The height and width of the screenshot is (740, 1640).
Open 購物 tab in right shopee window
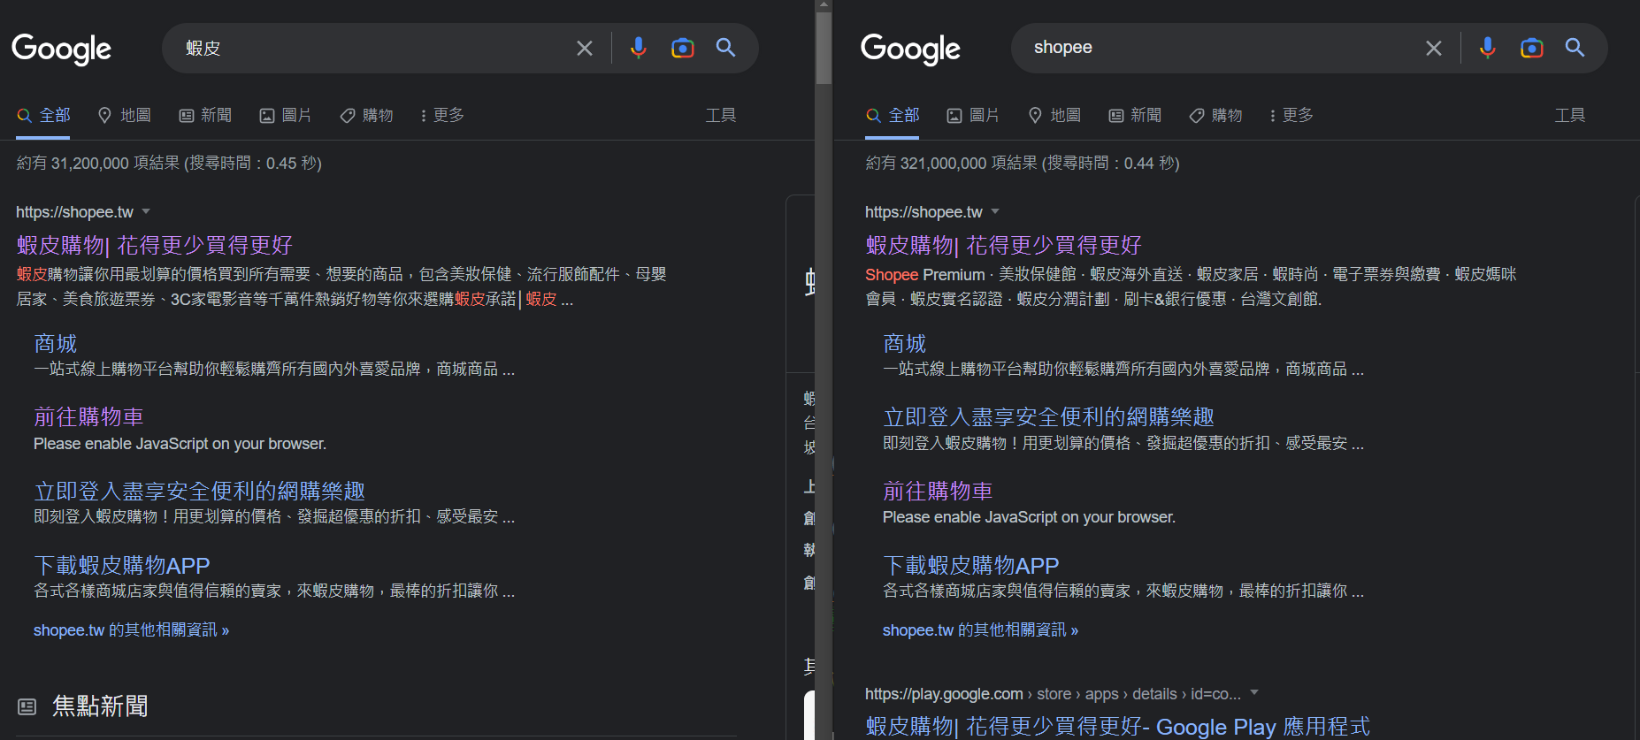(1215, 115)
